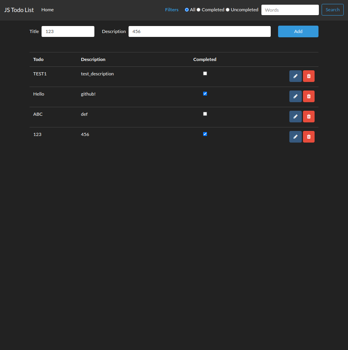Focus the Description input field

pos(199,31)
